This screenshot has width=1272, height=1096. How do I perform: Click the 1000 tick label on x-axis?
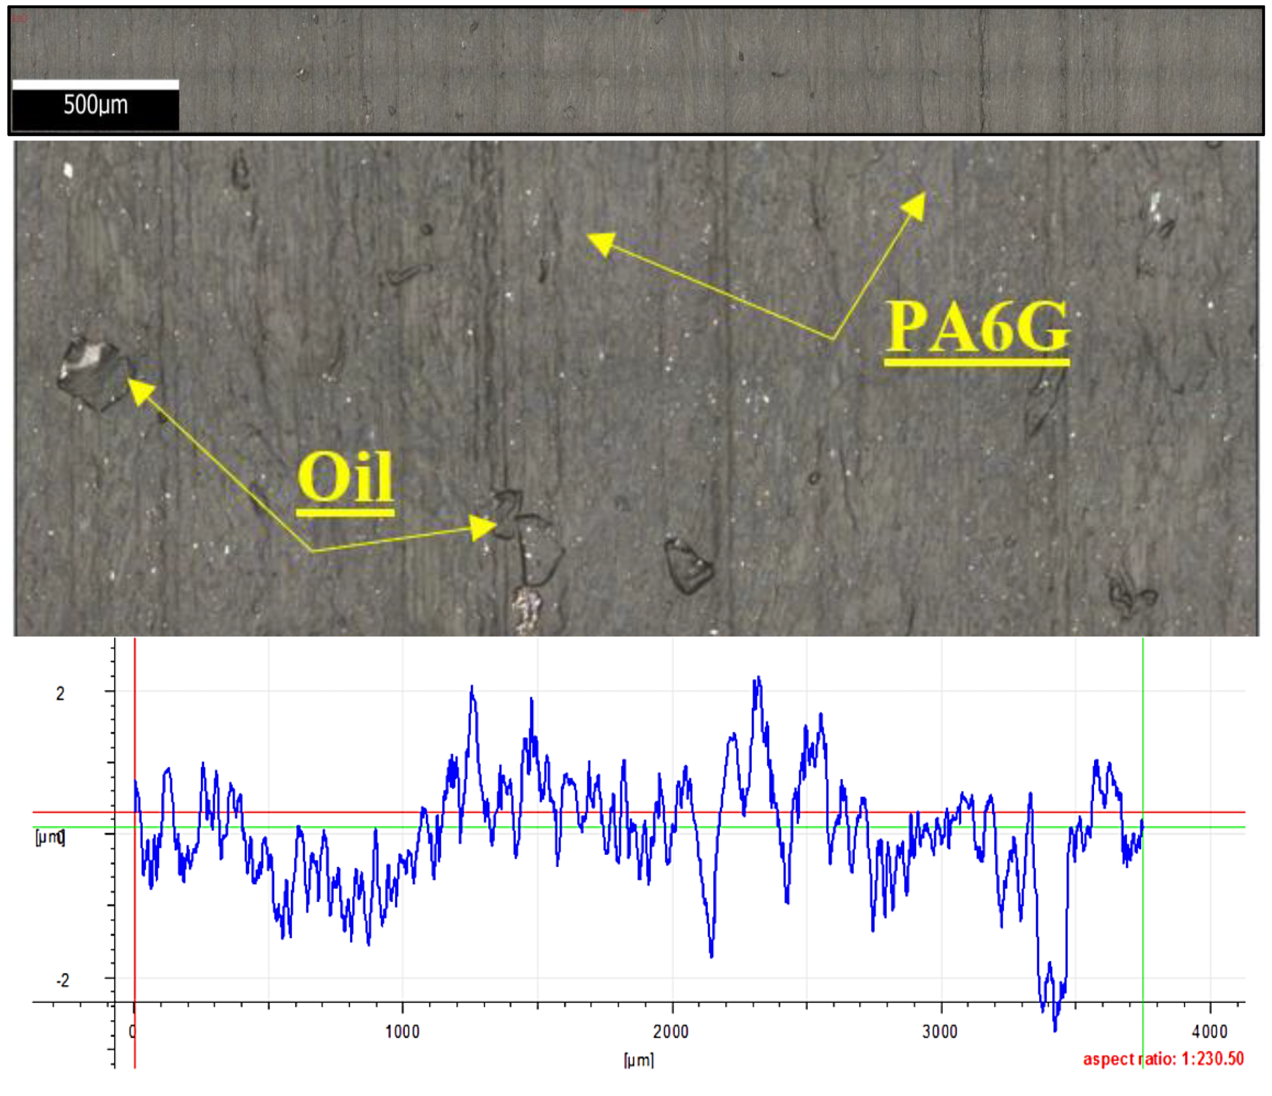coord(402,1032)
